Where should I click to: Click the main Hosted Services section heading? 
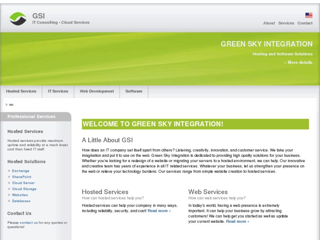[x=105, y=192]
